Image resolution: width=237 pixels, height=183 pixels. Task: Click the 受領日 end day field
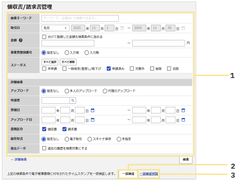170,110
